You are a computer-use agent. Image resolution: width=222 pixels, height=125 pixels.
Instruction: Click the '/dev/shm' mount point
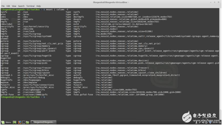[28, 29]
